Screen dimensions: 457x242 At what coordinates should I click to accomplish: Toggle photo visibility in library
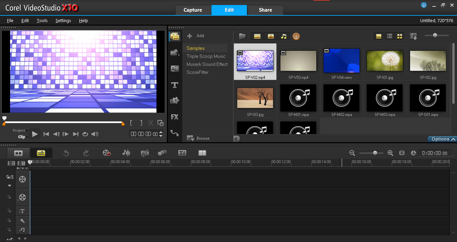[x=271, y=36]
